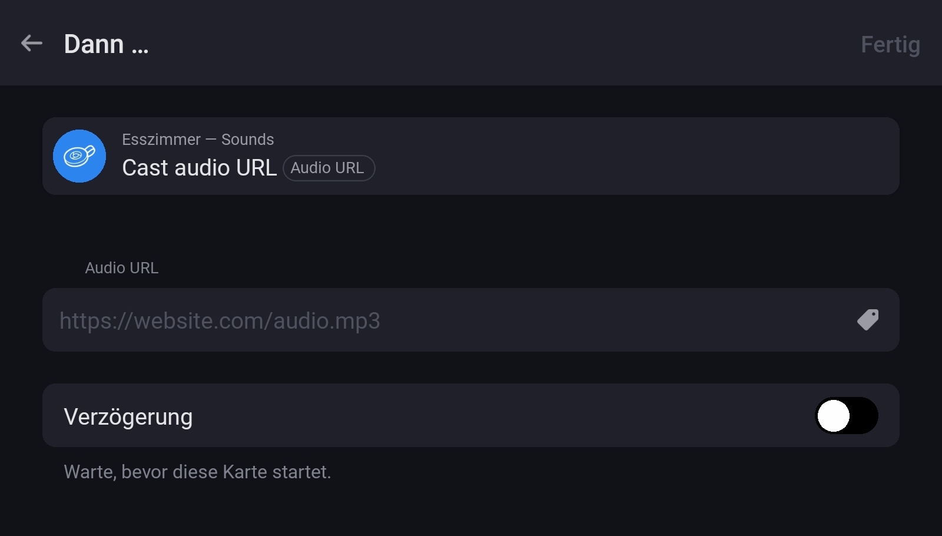This screenshot has height=536, width=942.
Task: Open tag picker in Audio URL field
Action: click(868, 320)
